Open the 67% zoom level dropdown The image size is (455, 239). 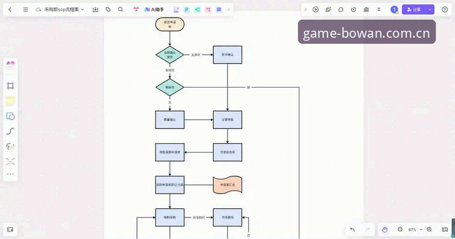tap(415, 229)
